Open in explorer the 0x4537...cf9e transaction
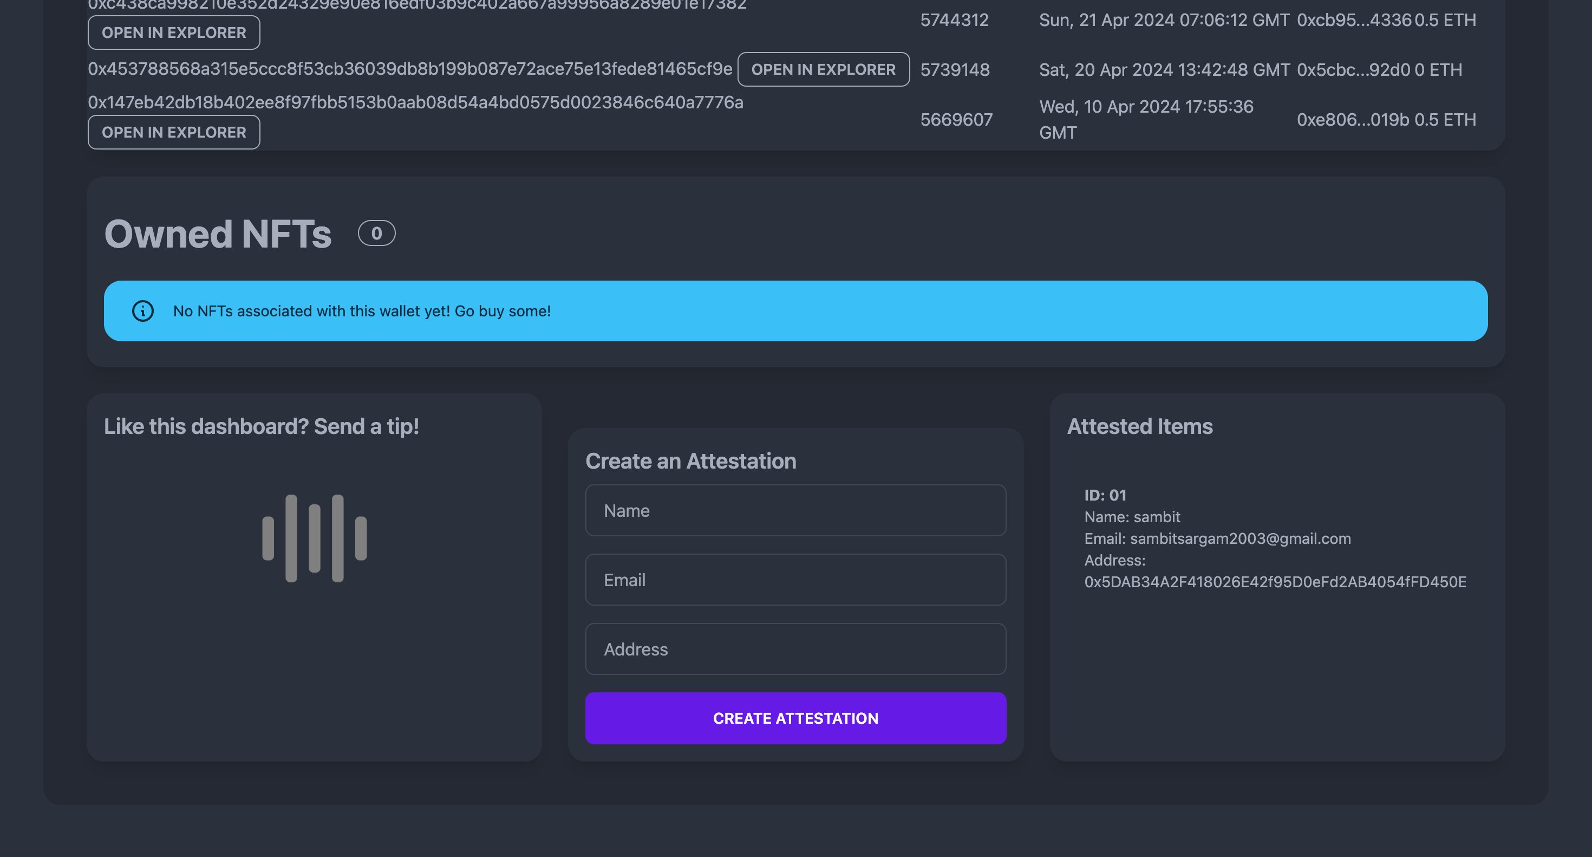The width and height of the screenshot is (1592, 857). 823,69
